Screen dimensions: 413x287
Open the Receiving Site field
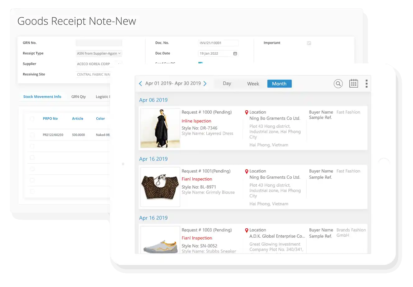coord(93,75)
